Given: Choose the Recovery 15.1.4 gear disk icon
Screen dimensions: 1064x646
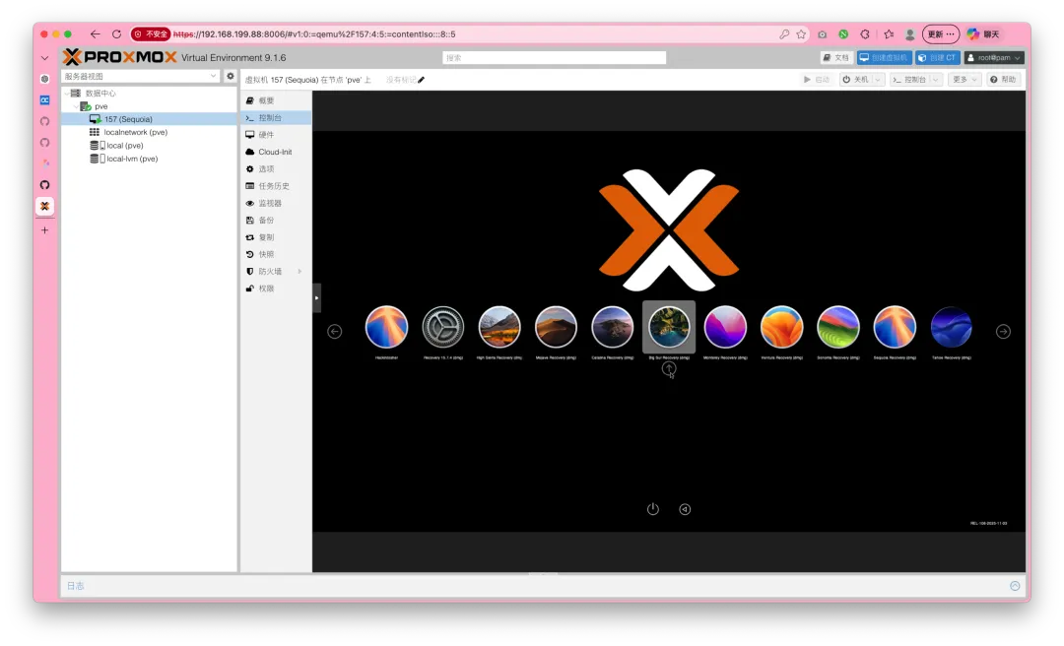Looking at the screenshot, I should click(x=442, y=326).
